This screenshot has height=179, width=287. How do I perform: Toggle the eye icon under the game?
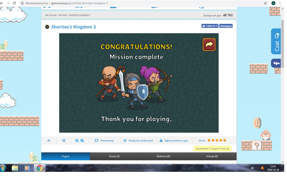tap(49, 141)
